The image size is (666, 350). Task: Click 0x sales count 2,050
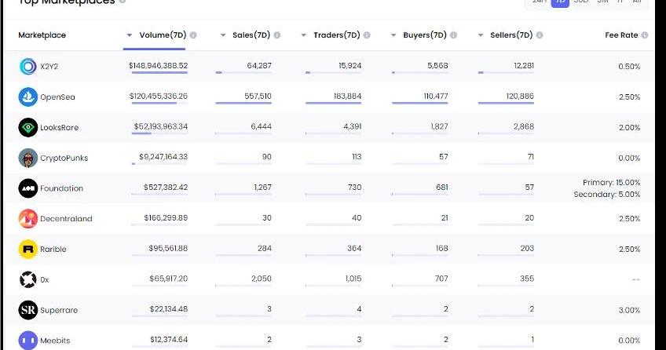tap(262, 279)
